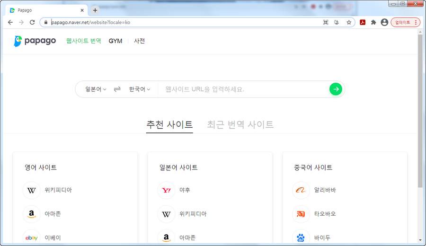
Task: Click the scrollbar down arrow
Action: click(420, 240)
